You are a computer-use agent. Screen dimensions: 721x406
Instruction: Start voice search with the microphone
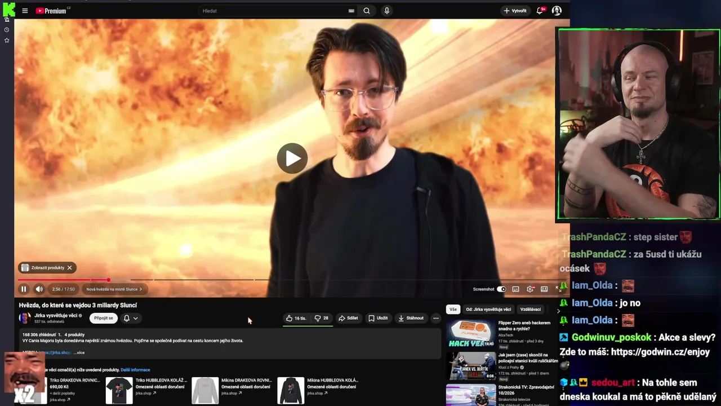[386, 11]
